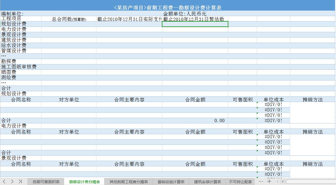
Task: Switch to the 各期可售面积表 sheet tab
Action: click(x=46, y=182)
